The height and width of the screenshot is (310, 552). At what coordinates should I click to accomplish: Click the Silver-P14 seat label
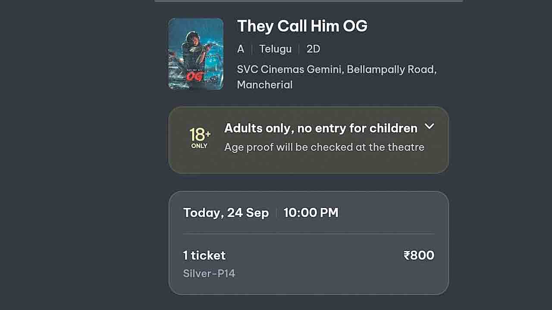209,273
